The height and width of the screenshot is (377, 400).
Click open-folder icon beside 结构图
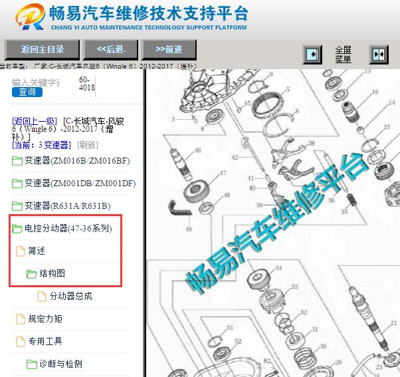(x=32, y=274)
